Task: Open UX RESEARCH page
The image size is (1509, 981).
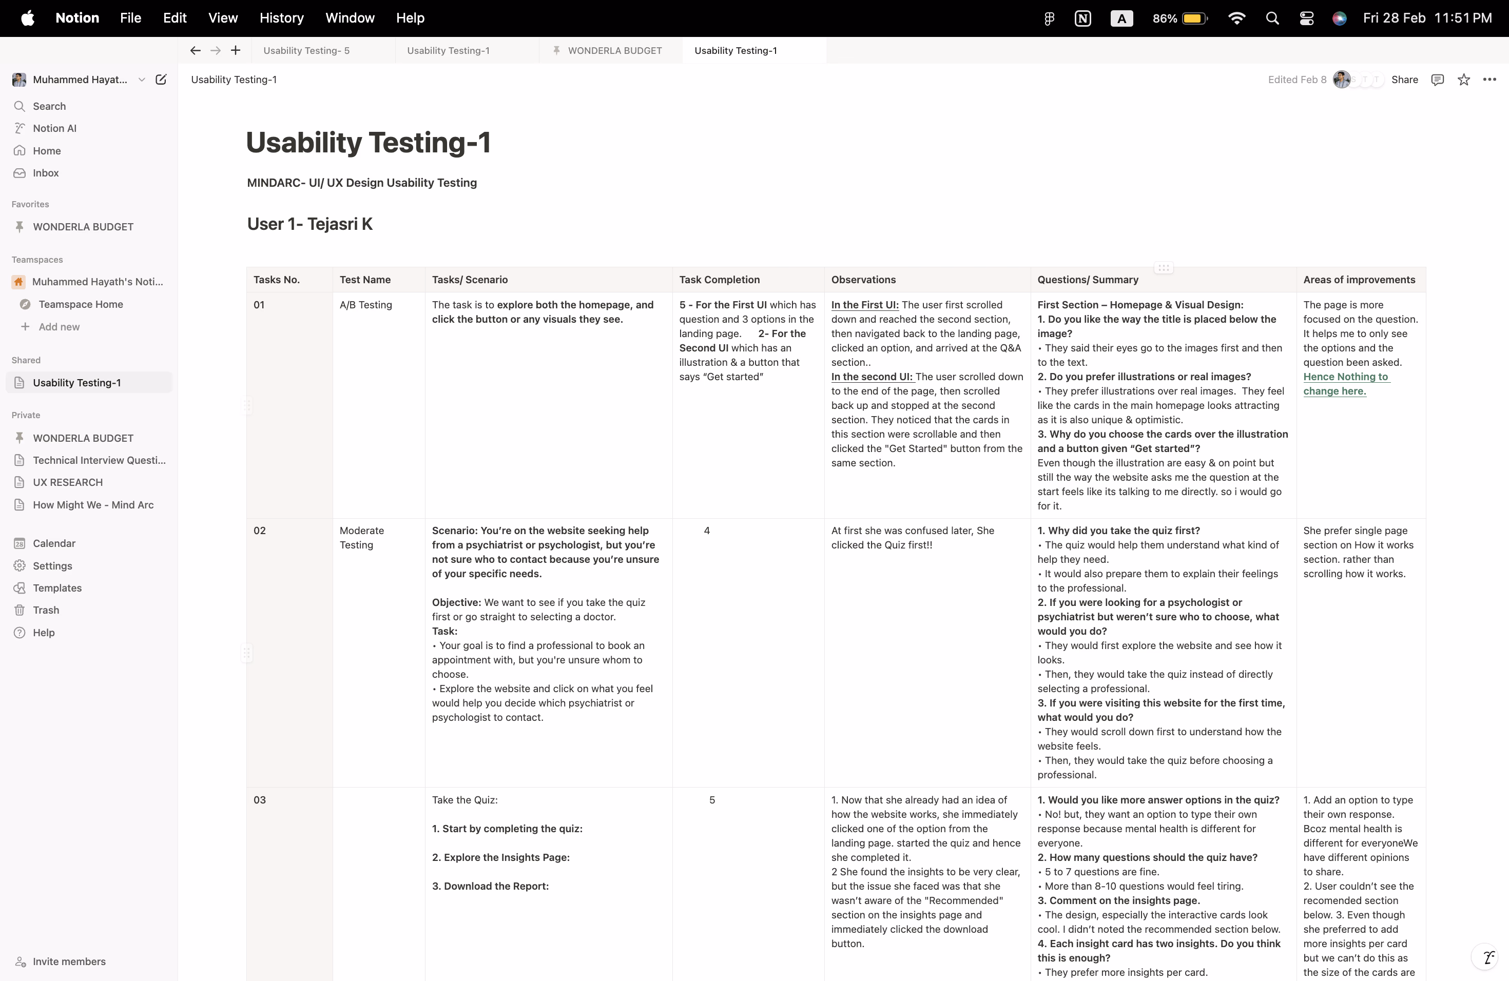Action: pos(89,482)
